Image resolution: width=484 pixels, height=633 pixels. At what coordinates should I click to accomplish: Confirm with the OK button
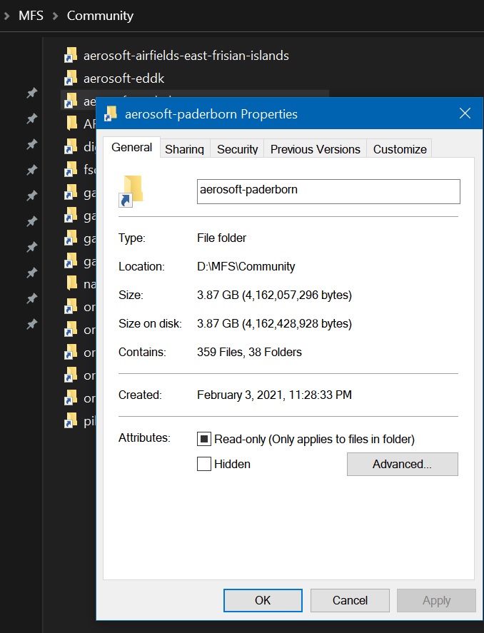tap(263, 600)
